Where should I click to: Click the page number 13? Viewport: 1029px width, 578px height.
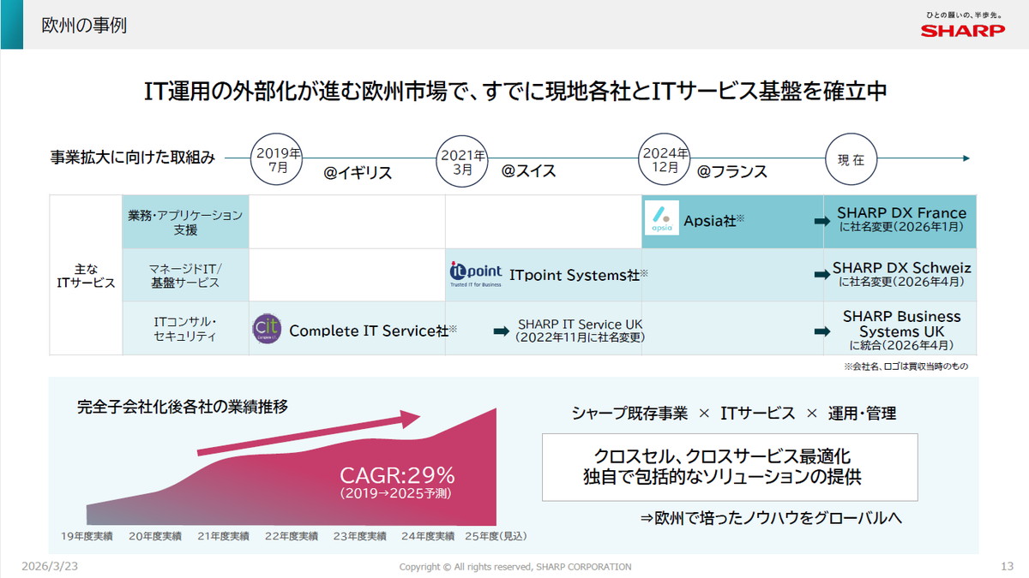tap(1008, 567)
